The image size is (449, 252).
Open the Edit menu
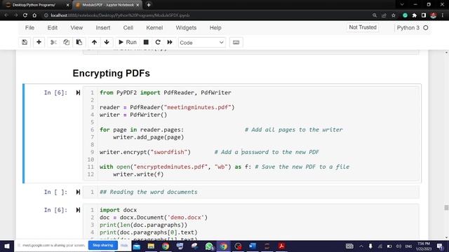pos(53,28)
